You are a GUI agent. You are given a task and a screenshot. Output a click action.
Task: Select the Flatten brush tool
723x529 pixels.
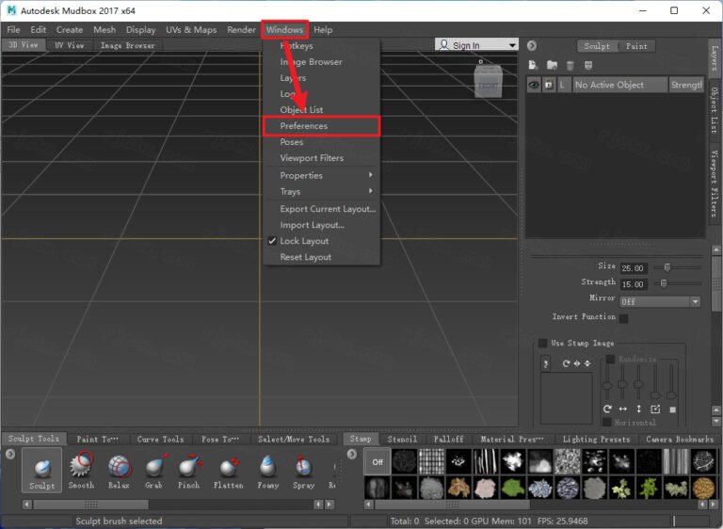click(228, 470)
